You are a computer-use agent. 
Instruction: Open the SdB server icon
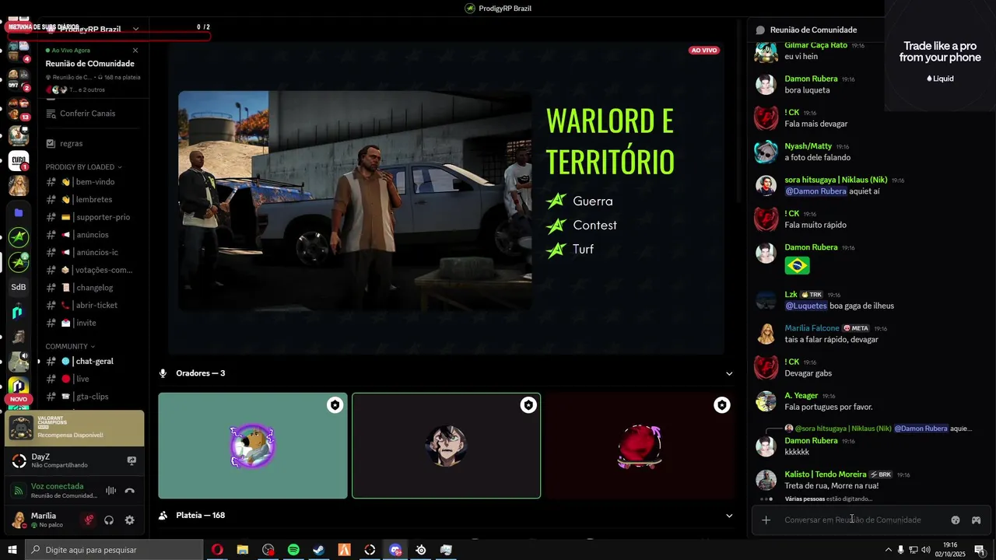tap(19, 287)
